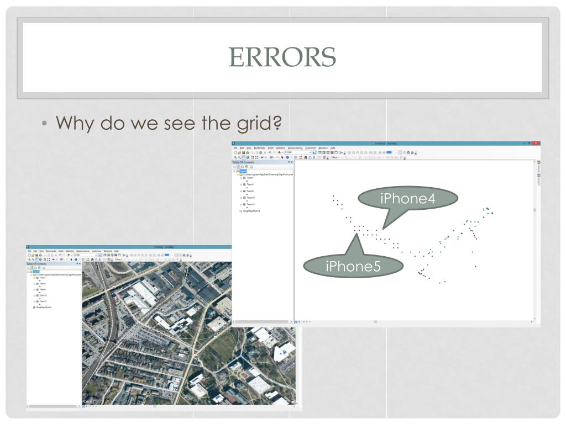Open map scale dropdown in dot-map window
The height and width of the screenshot is (424, 566).
coord(310,152)
